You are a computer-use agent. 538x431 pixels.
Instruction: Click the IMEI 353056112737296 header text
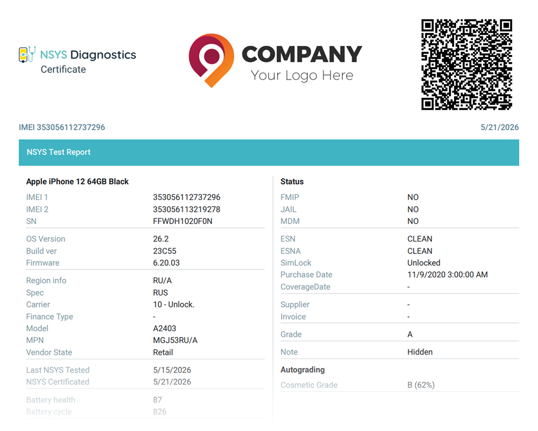62,128
